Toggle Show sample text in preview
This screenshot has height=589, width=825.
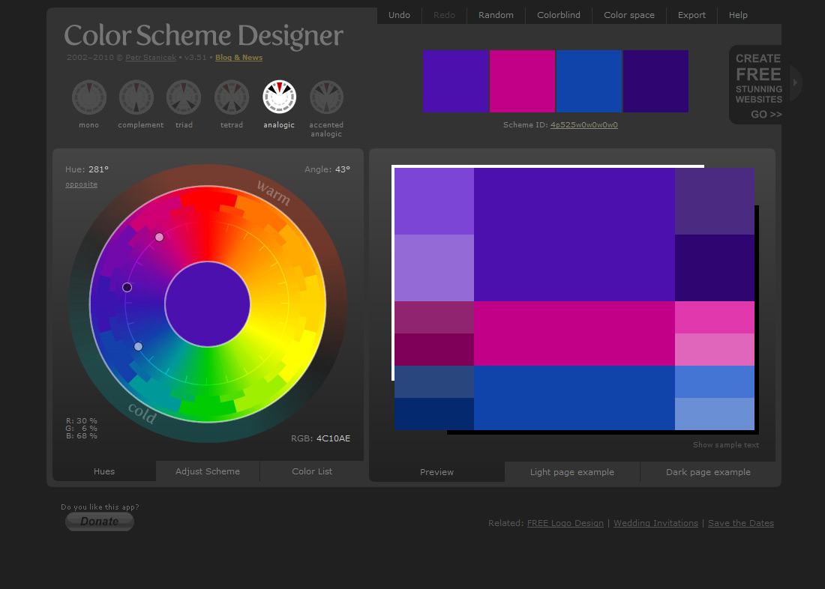tap(725, 445)
